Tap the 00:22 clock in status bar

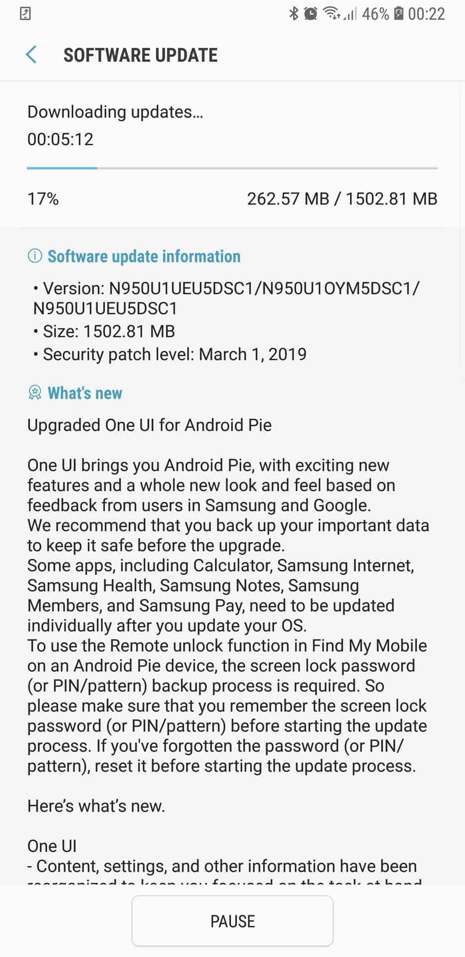[x=426, y=13]
